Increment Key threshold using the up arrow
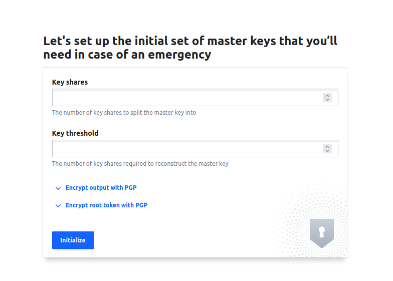The image size is (393, 281). pos(327,147)
